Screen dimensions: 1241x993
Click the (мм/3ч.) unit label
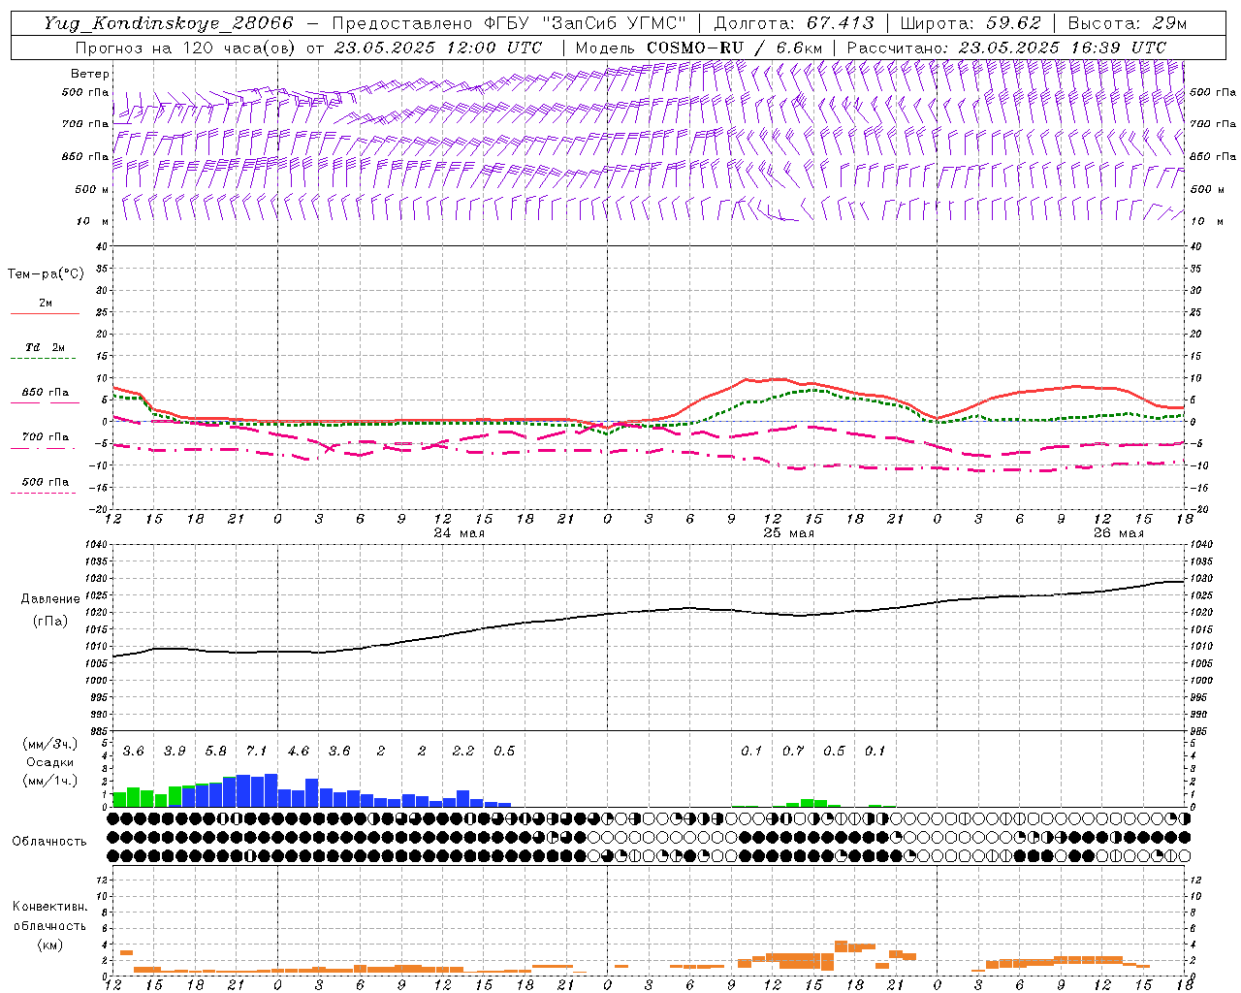[x=49, y=744]
